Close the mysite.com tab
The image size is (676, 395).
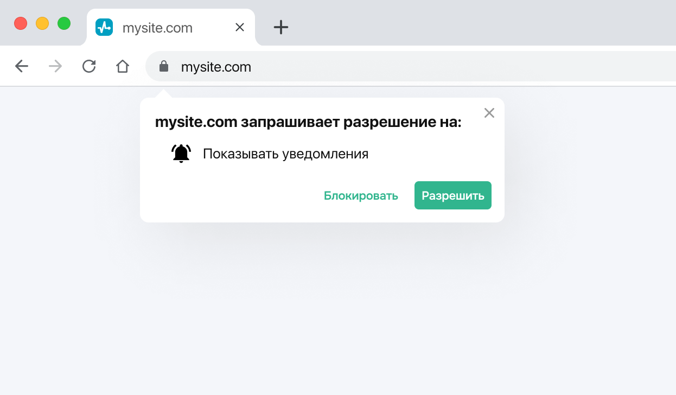click(239, 27)
